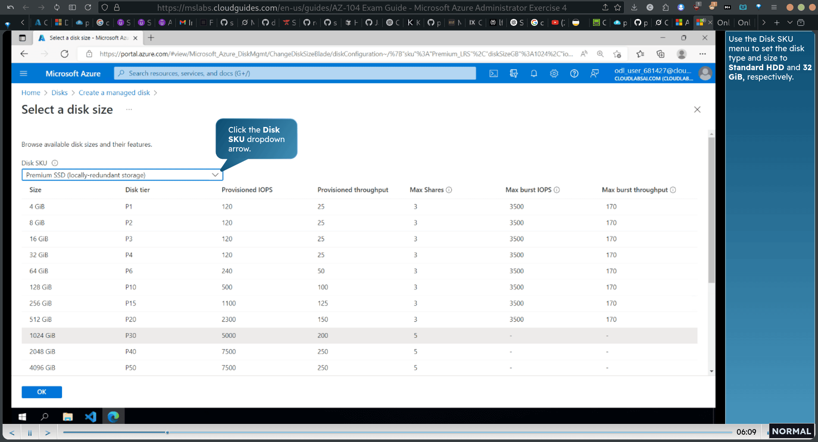Select the 64 GiB disk size row
The height and width of the screenshot is (442, 818).
[x=359, y=271]
